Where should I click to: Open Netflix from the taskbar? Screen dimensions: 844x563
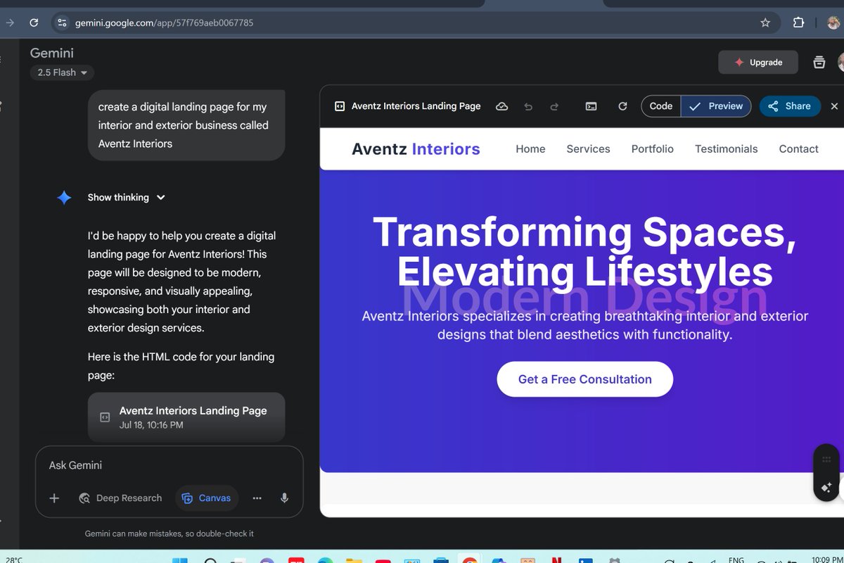pos(556,561)
